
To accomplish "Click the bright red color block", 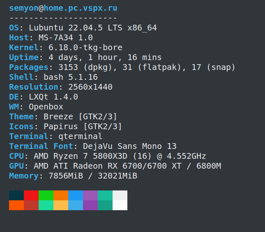I will pos(31,195).
